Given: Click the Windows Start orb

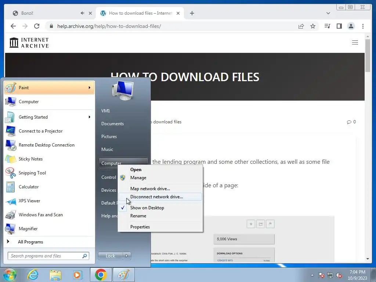Looking at the screenshot, I should pos(10,275).
